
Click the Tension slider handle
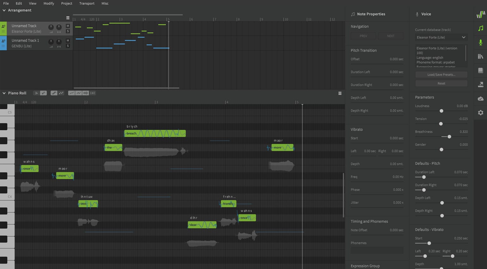441,124
